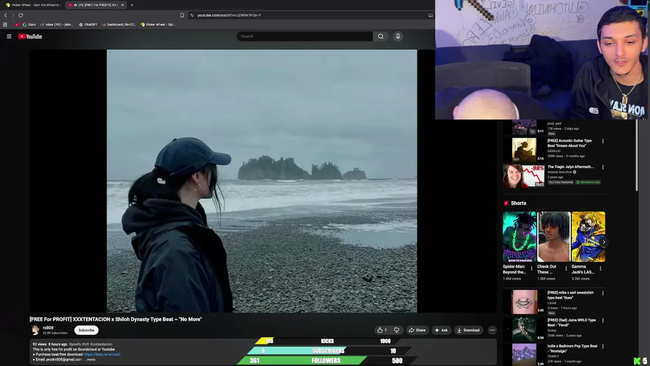Open Acoustic Guitar Type Beat thumbnail

[x=524, y=150]
